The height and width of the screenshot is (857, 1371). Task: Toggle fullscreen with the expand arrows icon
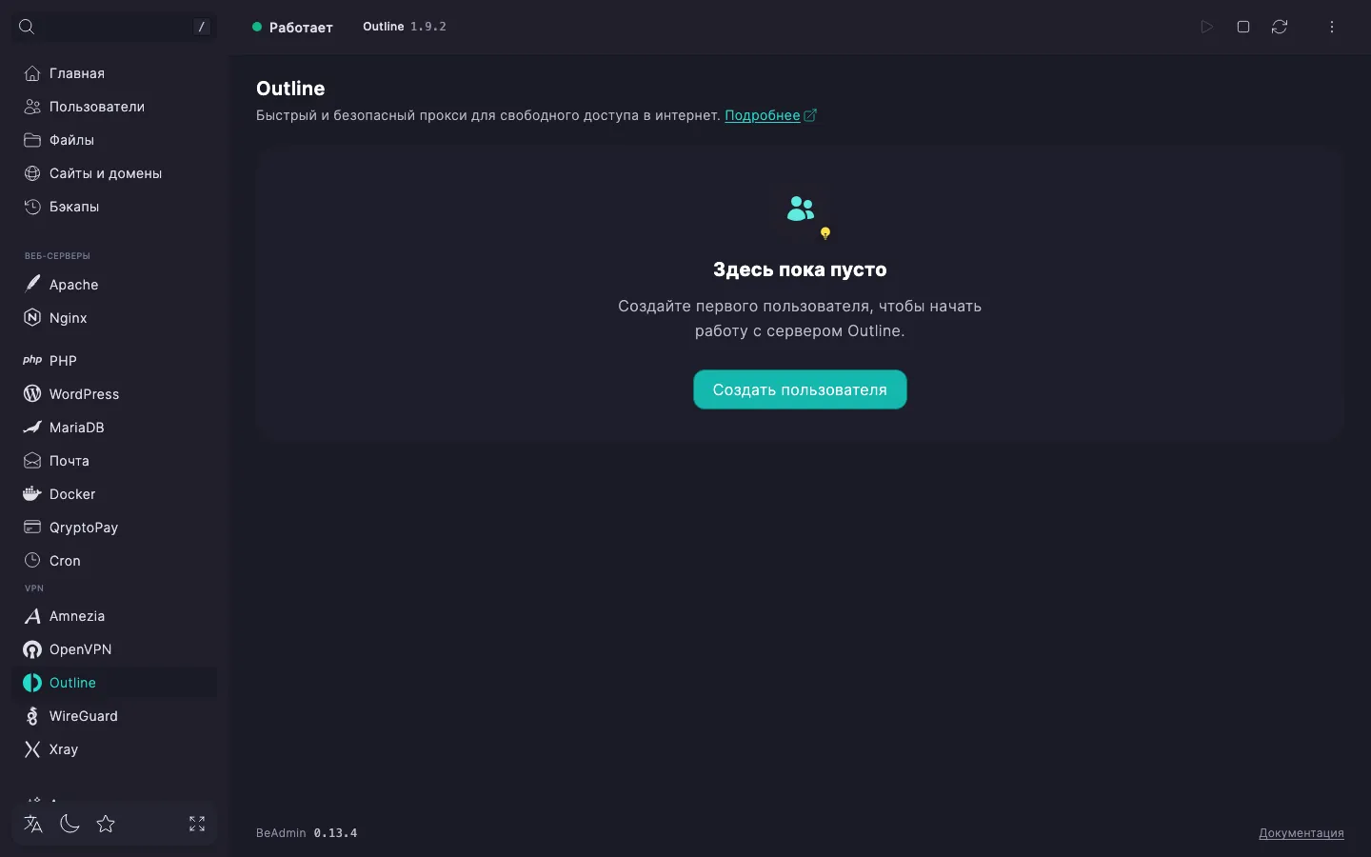[x=197, y=824]
